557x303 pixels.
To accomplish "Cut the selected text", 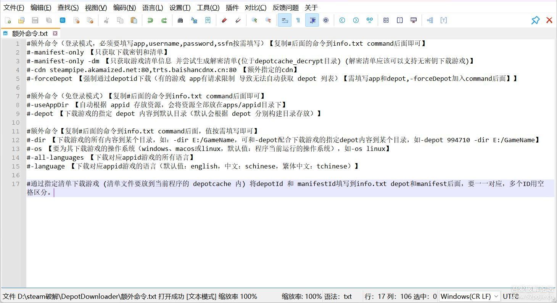I will 106,20.
